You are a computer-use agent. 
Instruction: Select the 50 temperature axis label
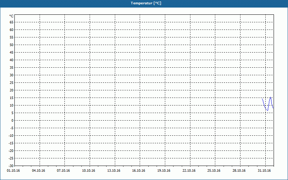tap(12, 45)
